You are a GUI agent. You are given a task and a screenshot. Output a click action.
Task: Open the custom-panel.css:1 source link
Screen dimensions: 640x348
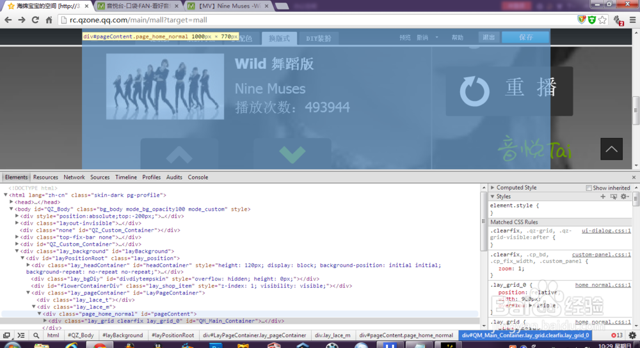tap(601, 254)
